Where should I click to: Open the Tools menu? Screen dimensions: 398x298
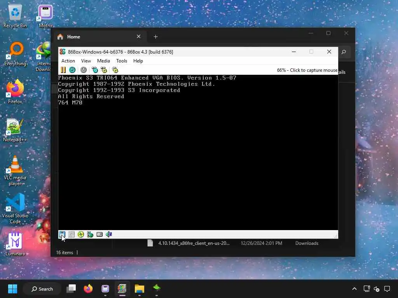pyautogui.click(x=122, y=61)
